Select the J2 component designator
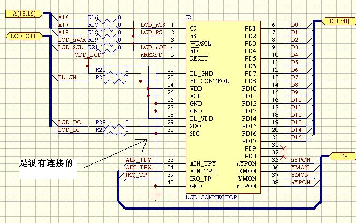Screen dimensions: 356x223 [188, 18]
